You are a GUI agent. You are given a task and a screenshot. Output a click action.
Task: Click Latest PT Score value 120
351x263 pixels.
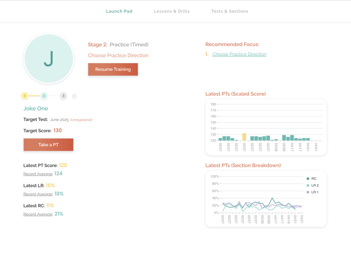point(63,165)
